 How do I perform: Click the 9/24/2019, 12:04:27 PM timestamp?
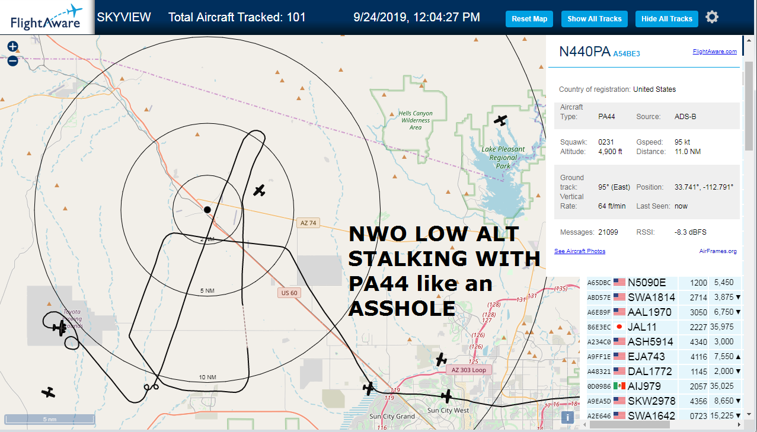(417, 17)
